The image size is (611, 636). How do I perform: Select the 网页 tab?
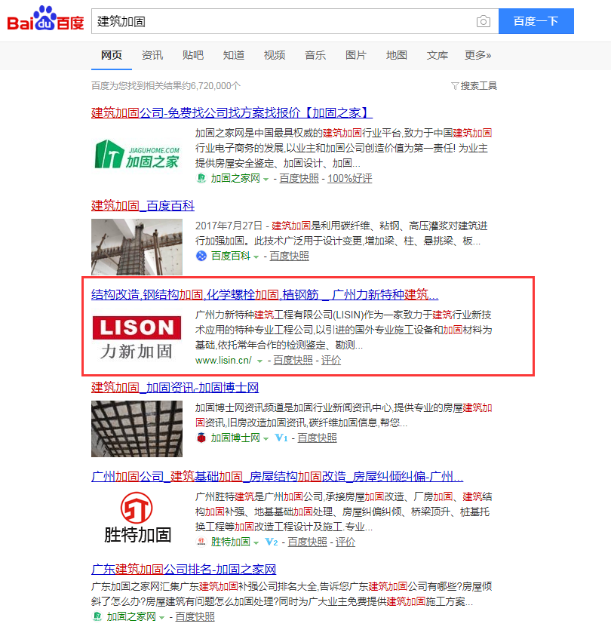pos(112,55)
